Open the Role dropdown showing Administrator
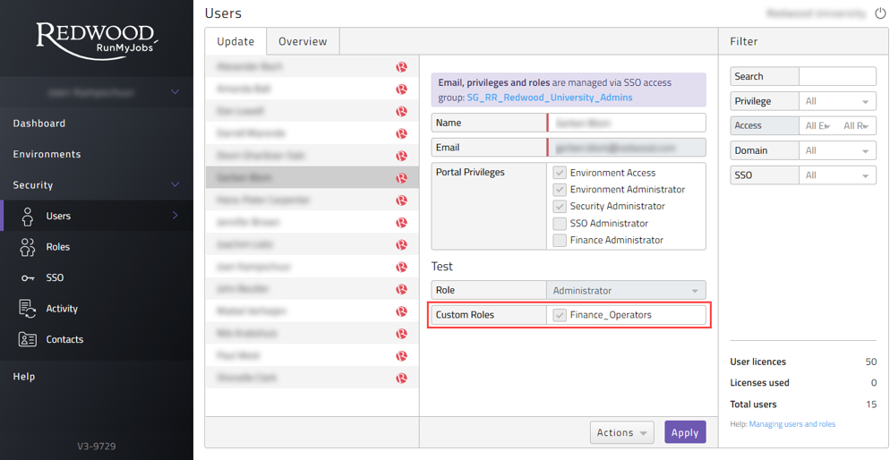Viewport: 890px width, 460px height. coord(626,290)
